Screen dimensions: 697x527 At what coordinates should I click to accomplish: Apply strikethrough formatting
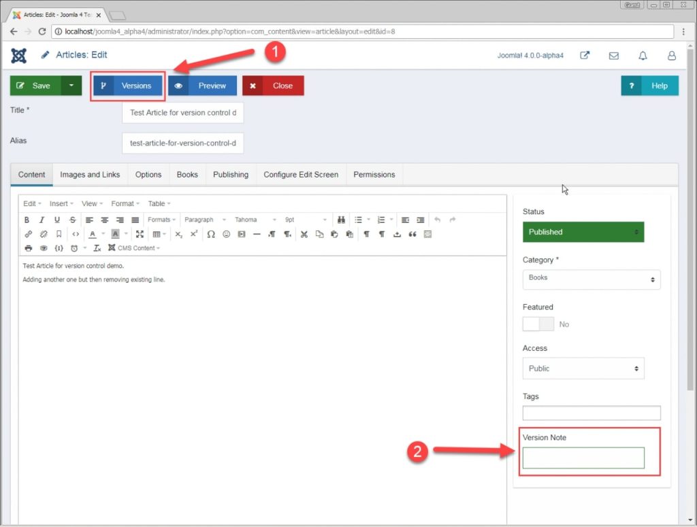tap(72, 220)
